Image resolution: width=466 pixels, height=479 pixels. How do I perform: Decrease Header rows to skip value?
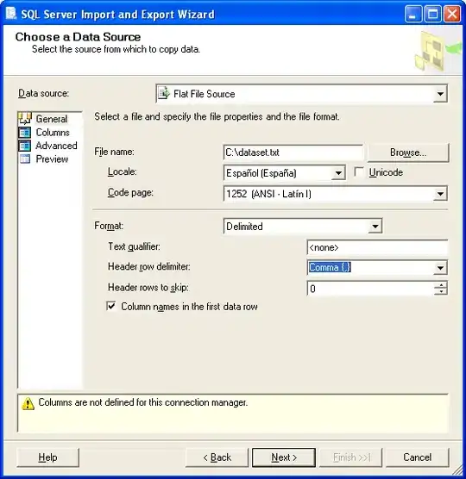point(441,292)
